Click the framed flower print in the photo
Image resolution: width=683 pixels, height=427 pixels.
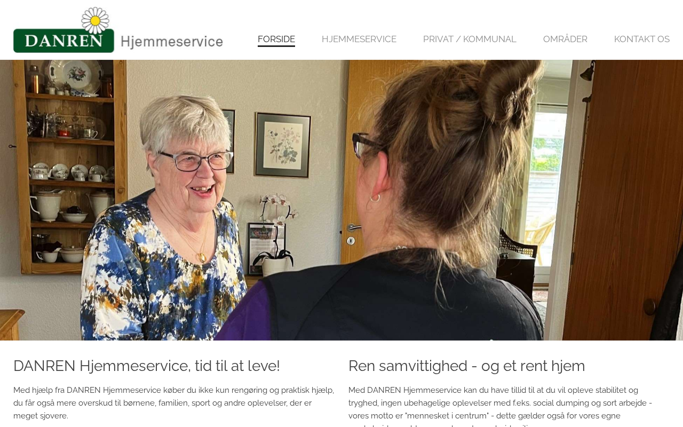282,145
